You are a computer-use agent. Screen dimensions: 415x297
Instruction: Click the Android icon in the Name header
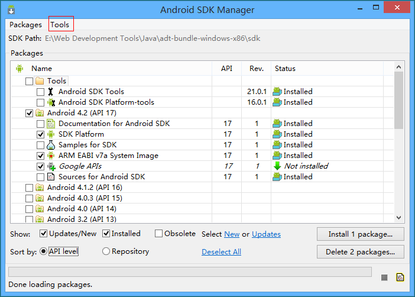(20, 69)
